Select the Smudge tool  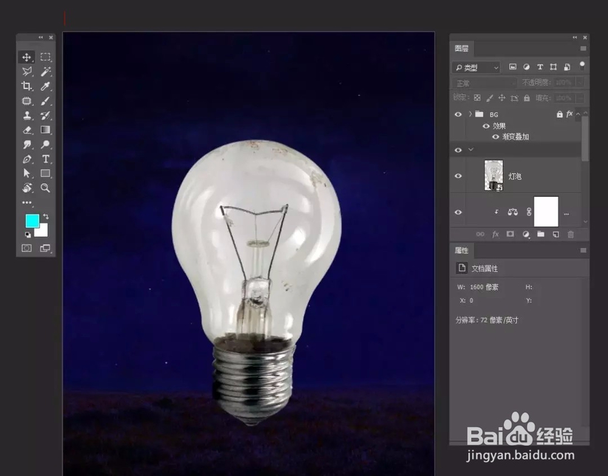[x=27, y=145]
